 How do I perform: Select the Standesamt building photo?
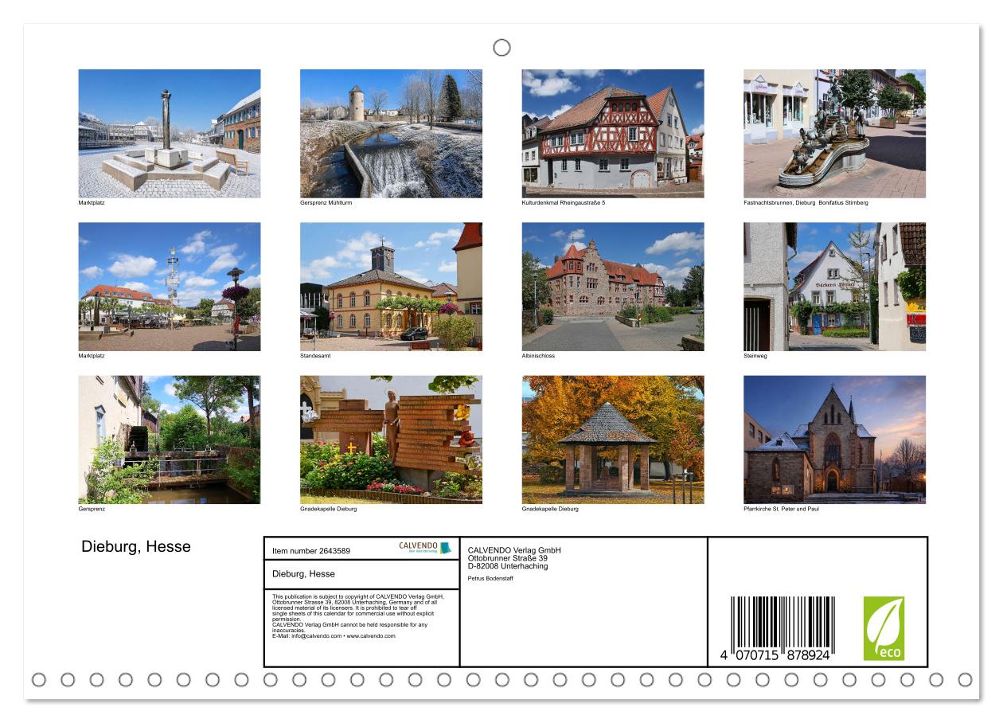391,287
